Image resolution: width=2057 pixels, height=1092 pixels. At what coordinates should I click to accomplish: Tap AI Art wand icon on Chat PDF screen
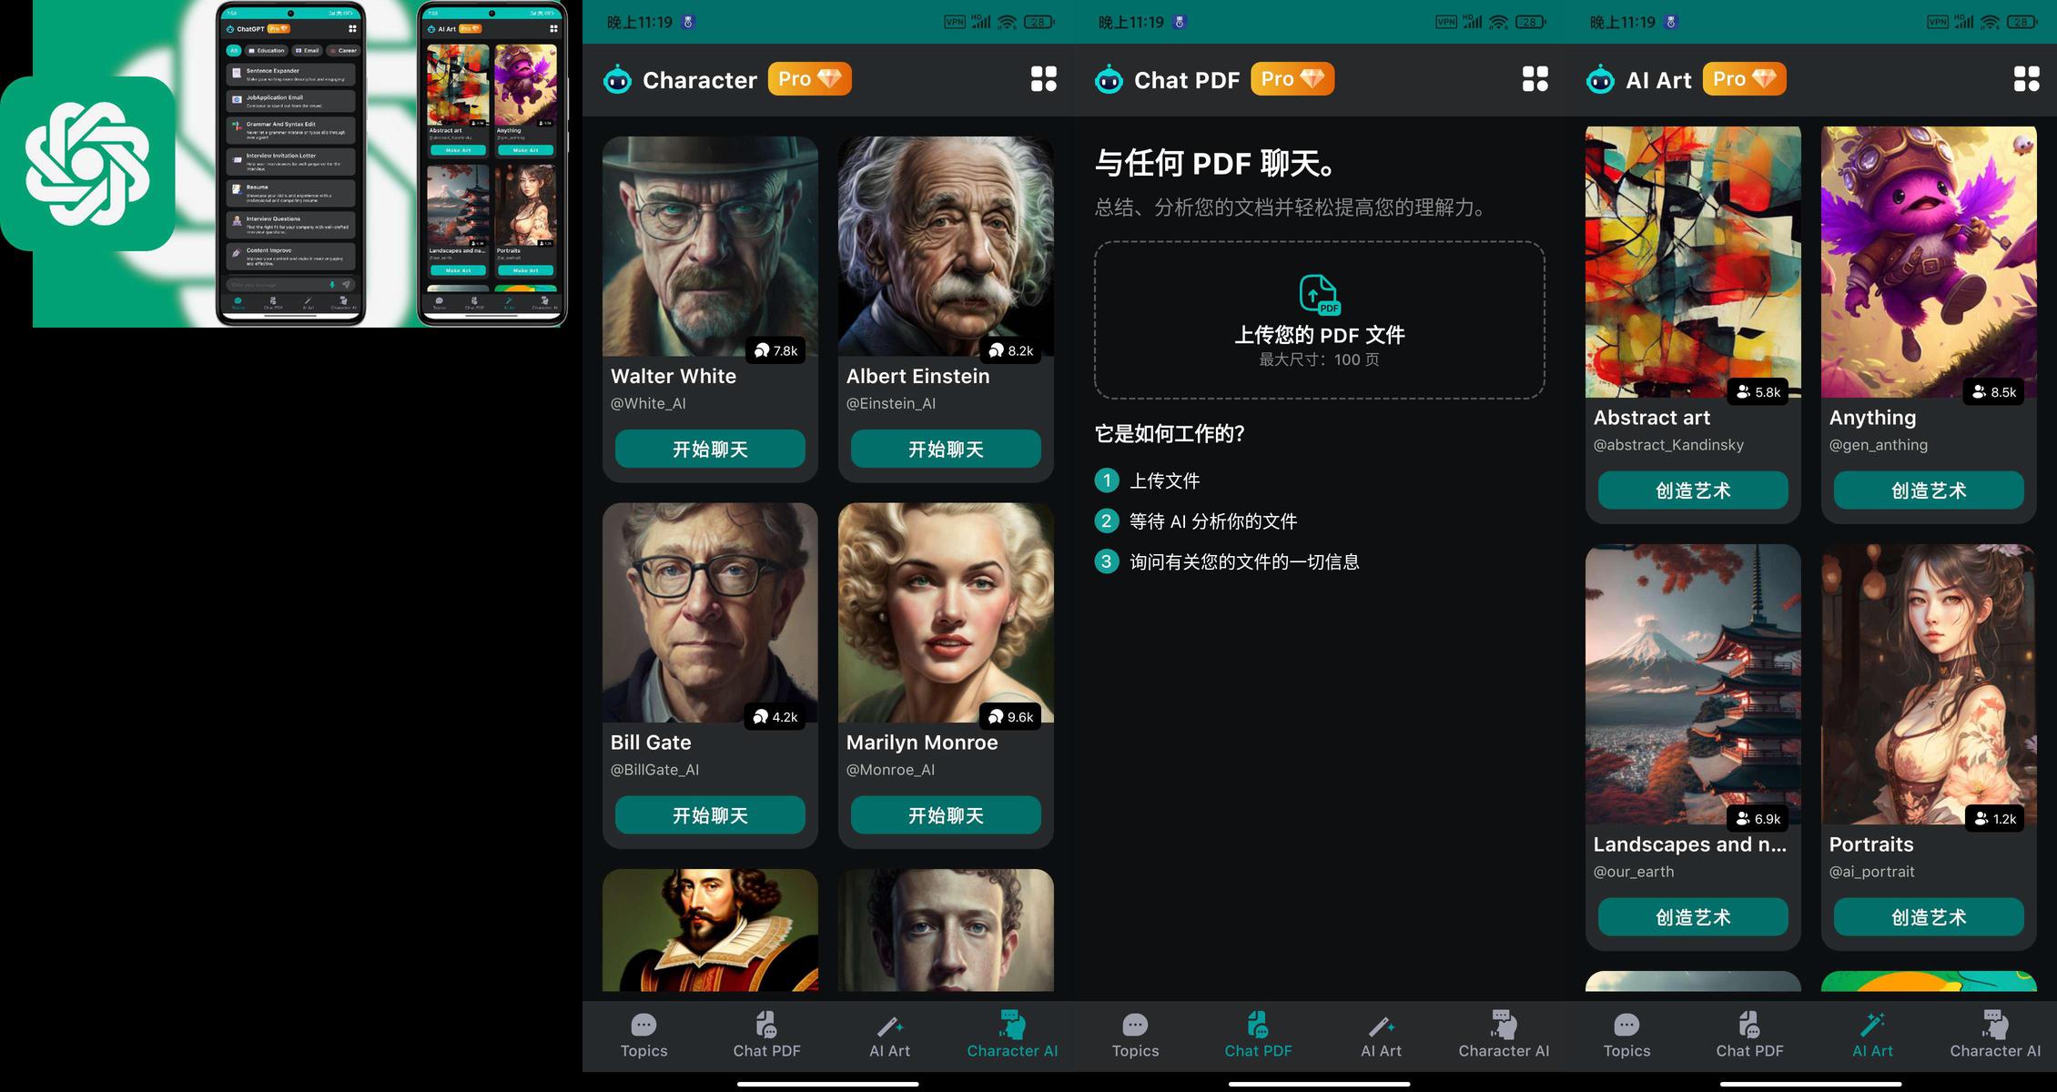click(x=1381, y=1026)
